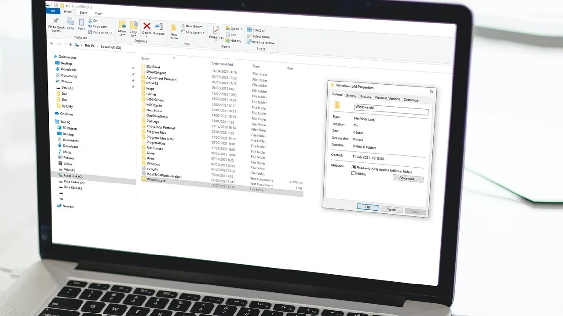Select Data Kecil (F:) drive
This screenshot has width=563, height=316.
coord(70,187)
